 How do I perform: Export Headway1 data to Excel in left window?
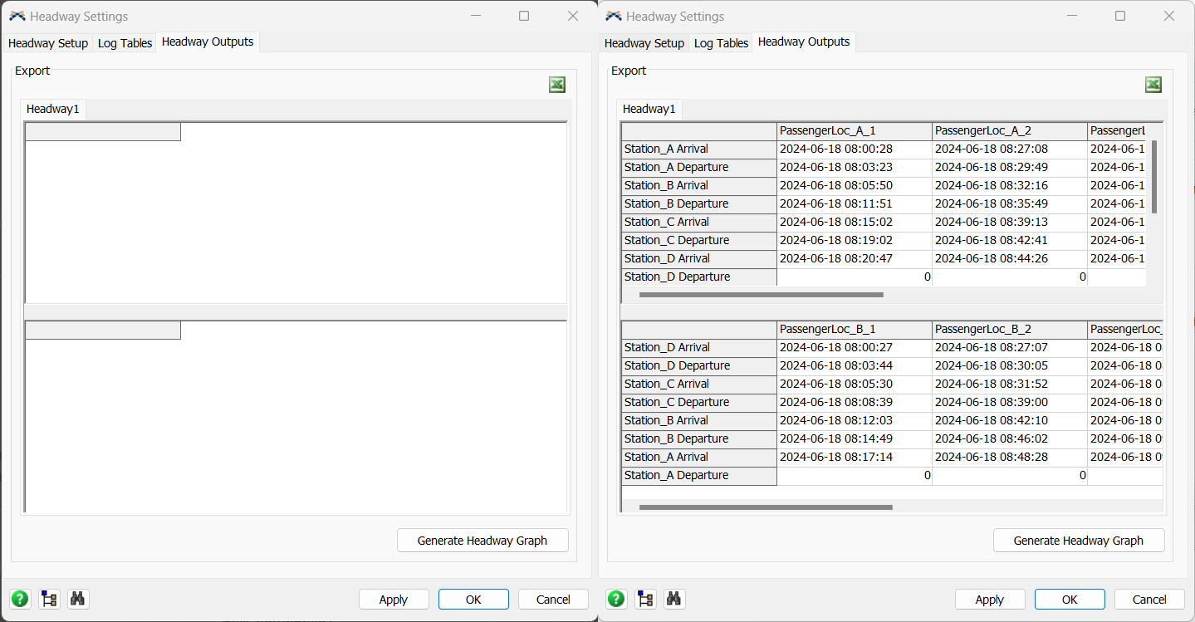(556, 84)
